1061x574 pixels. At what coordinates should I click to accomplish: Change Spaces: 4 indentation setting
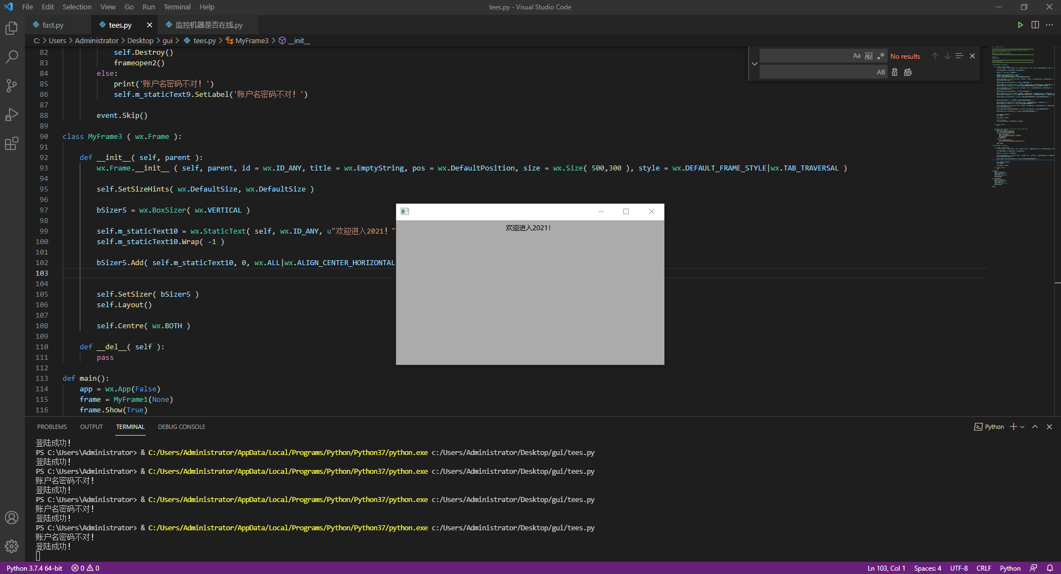click(x=927, y=568)
